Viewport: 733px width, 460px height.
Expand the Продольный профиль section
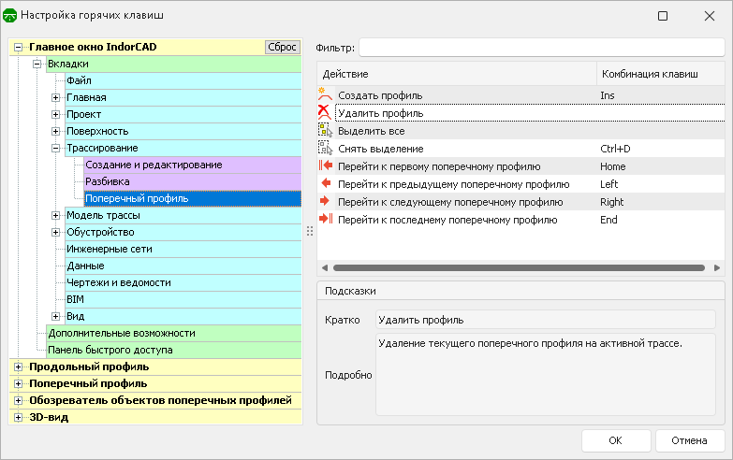point(18,367)
